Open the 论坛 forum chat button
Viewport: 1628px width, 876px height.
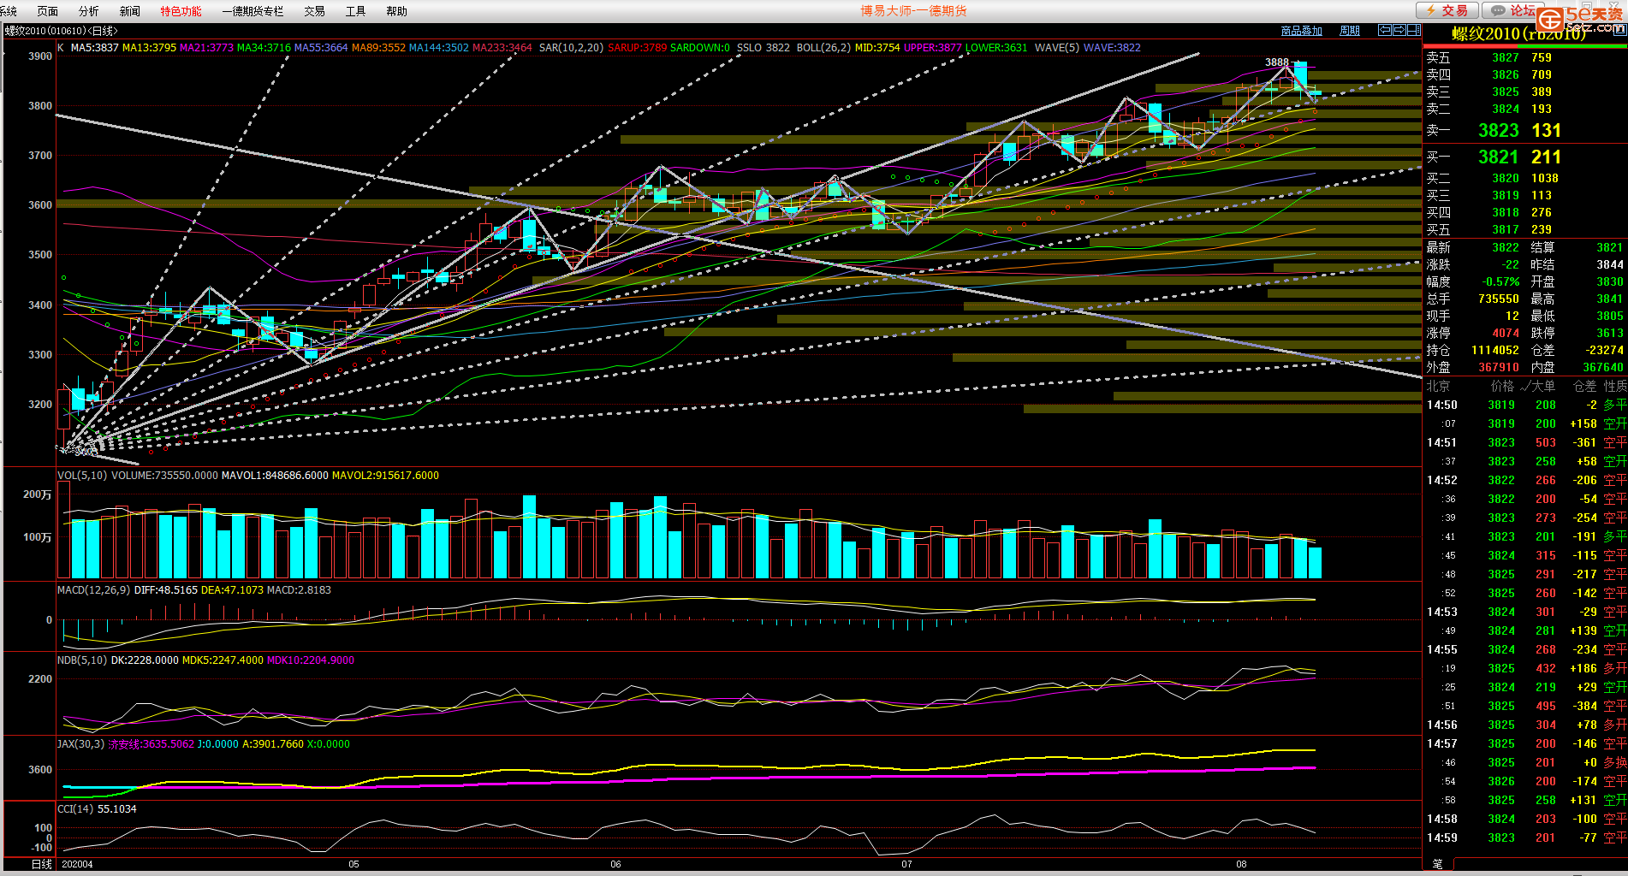(x=1513, y=10)
